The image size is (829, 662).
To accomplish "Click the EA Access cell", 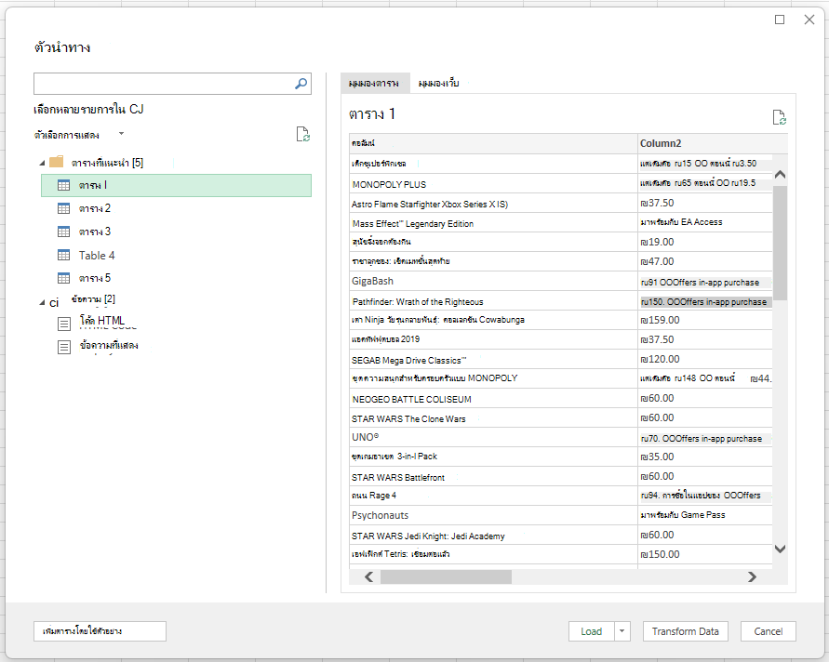I will coord(705,222).
